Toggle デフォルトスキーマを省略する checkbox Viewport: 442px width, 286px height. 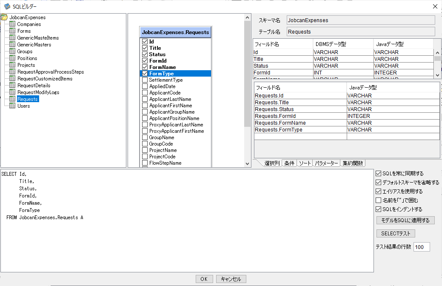click(x=379, y=183)
